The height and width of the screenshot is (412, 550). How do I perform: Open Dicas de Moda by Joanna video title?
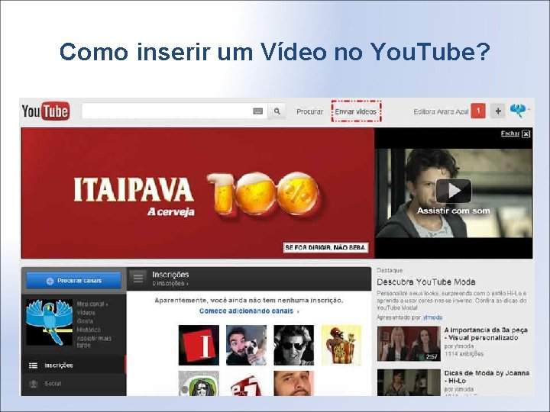pyautogui.click(x=487, y=377)
